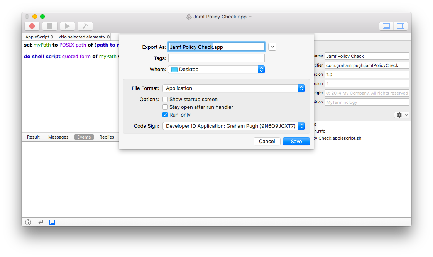Viewport: 433px width, 257px height.
Task: Switch to the Messages tab
Action: click(x=58, y=137)
